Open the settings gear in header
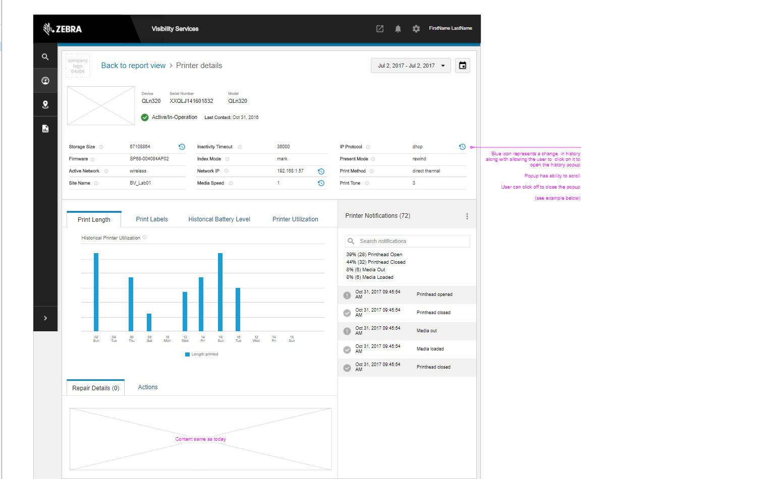Viewport: 780px width, 479px height. coord(416,29)
